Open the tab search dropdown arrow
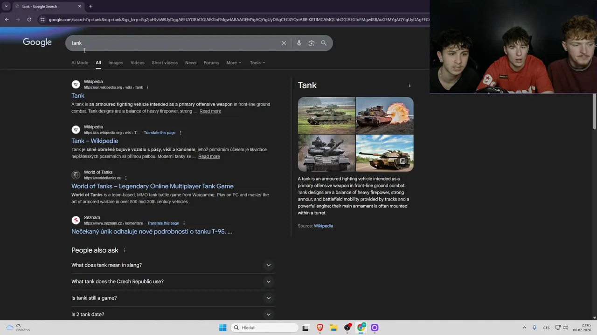597x335 pixels. pos(6,6)
